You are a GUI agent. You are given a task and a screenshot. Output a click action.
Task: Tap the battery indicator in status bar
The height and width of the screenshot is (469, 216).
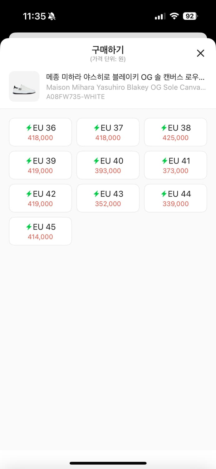click(190, 16)
